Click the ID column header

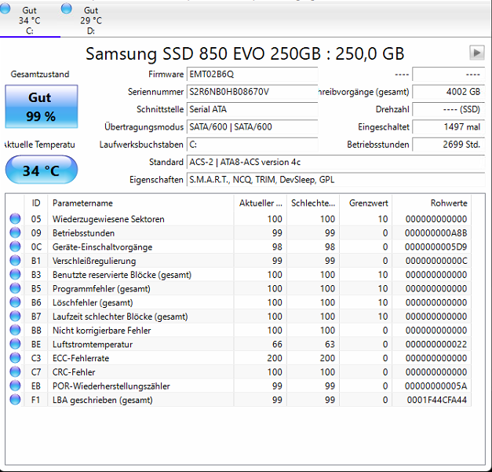36,203
